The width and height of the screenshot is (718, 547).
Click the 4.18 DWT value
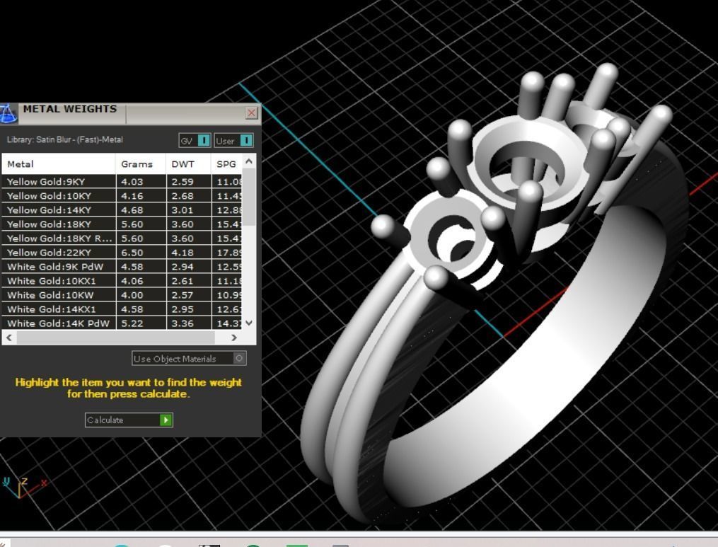point(183,253)
